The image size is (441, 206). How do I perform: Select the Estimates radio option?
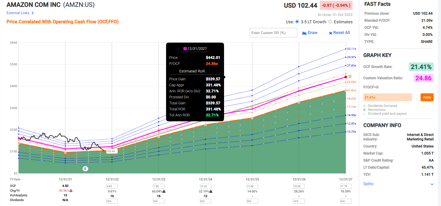330,22
